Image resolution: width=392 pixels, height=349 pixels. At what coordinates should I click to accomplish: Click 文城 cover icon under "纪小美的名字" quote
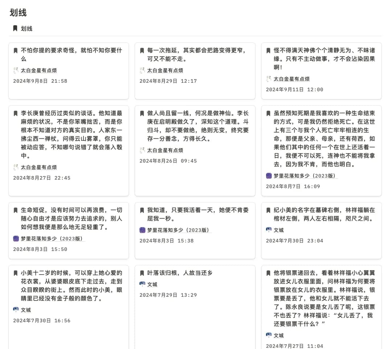pyautogui.click(x=269, y=230)
